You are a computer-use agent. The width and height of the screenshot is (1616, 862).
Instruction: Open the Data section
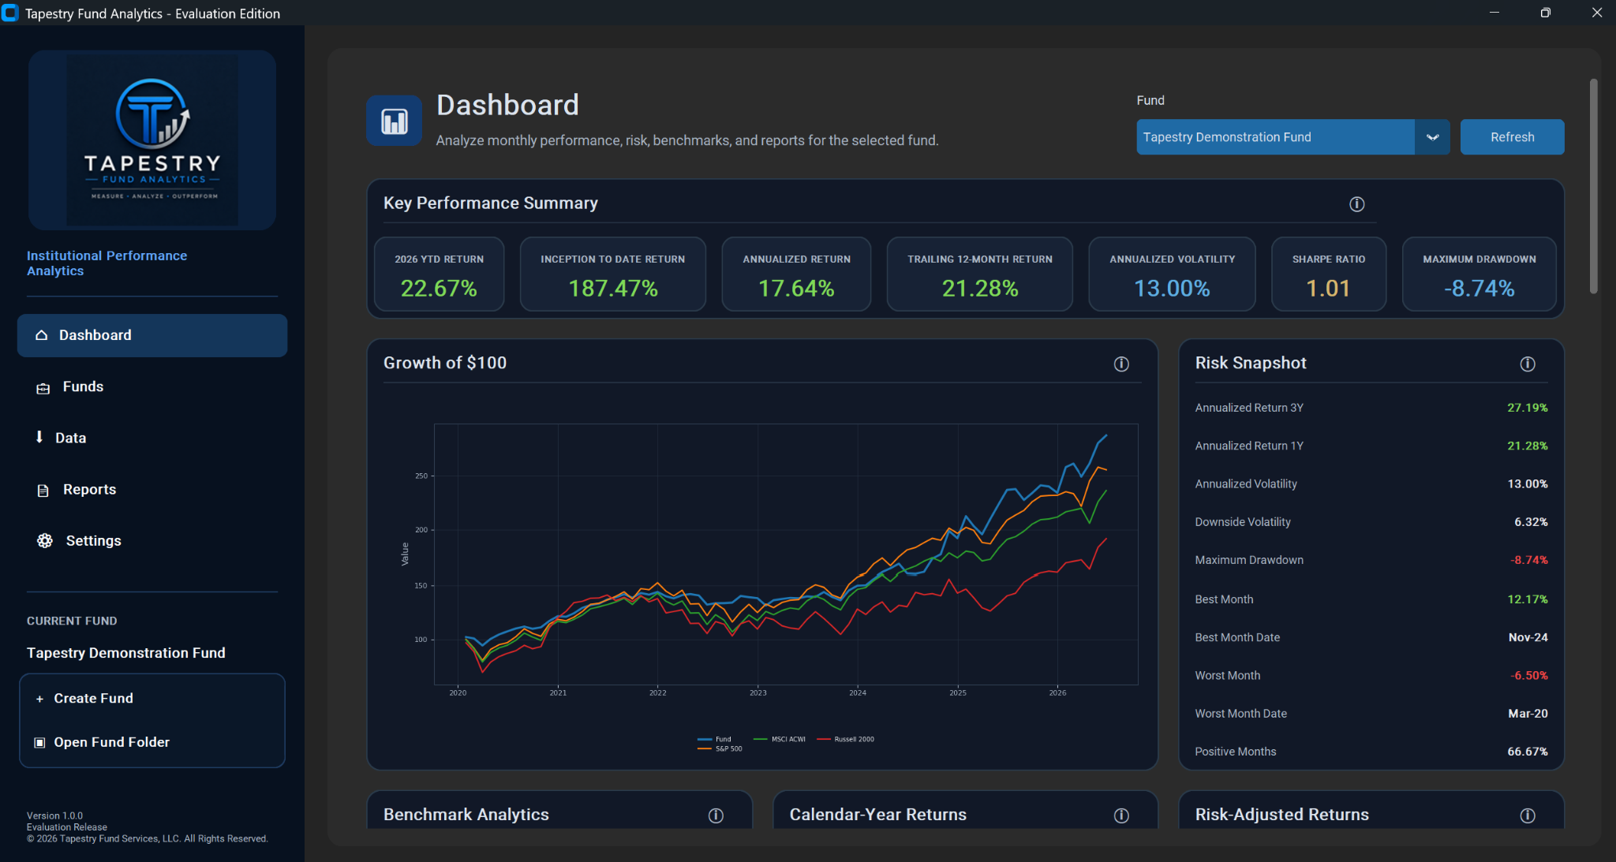[x=152, y=438]
